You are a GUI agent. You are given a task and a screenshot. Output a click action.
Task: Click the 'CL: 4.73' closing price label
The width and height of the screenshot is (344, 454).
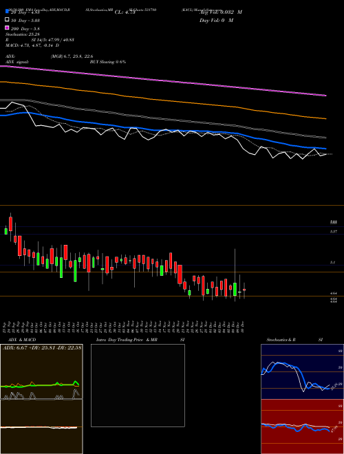(x=125, y=12)
